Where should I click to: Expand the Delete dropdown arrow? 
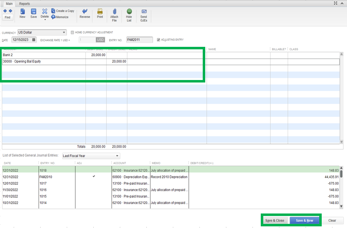click(45, 20)
